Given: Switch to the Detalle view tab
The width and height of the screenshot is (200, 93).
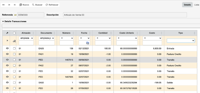Looking at the screenshot, I should pyautogui.click(x=187, y=5).
